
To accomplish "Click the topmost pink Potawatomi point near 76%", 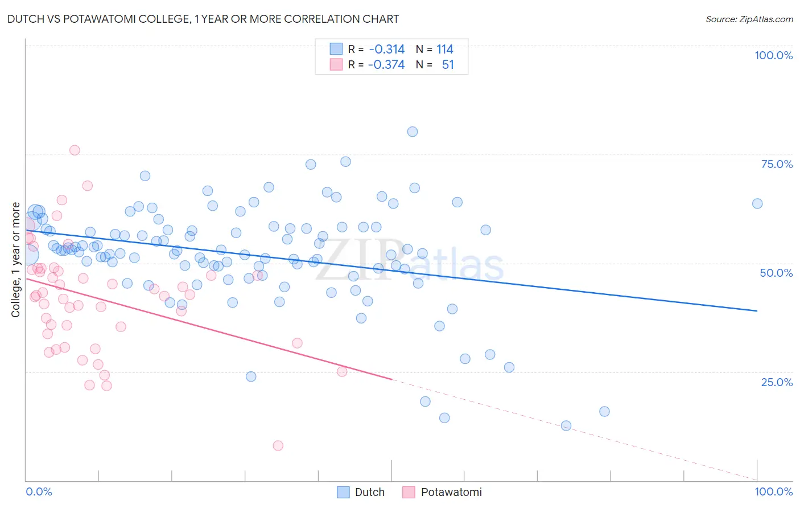I will coord(75,150).
